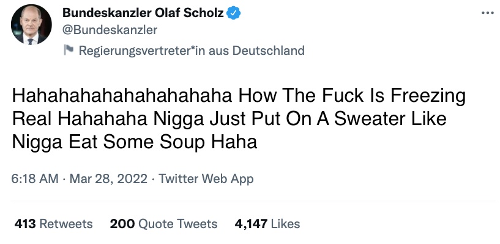View the Likes list label
The width and height of the screenshot is (500, 244).
285,224
